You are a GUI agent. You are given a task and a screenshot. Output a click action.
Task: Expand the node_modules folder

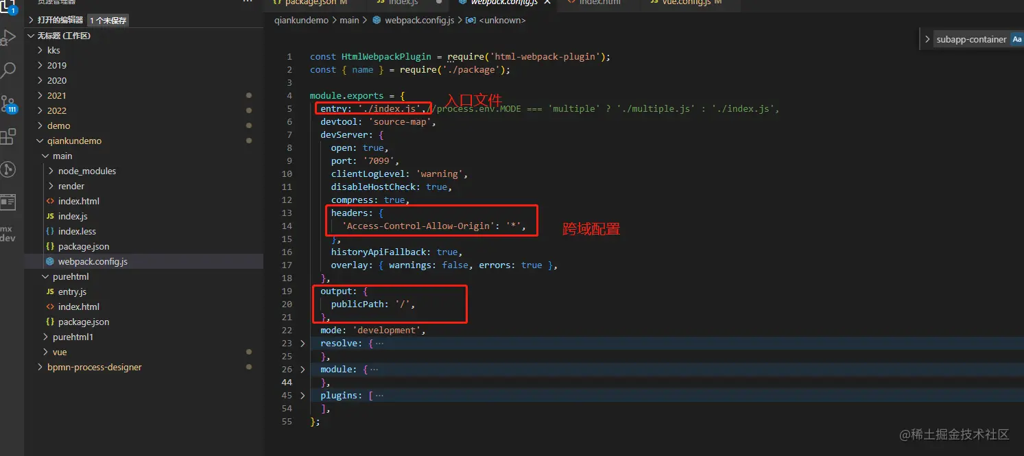[51, 171]
